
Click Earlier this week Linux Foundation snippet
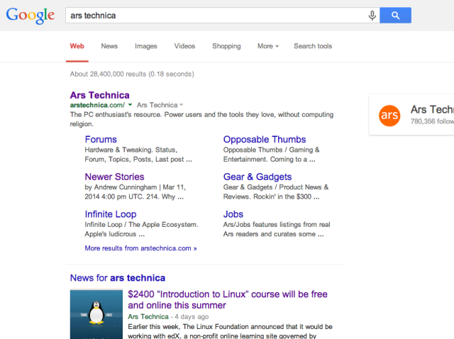(230, 331)
